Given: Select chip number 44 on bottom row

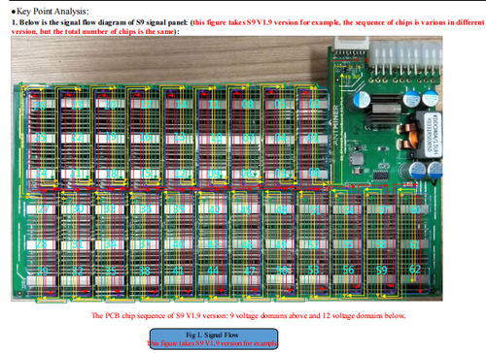Looking at the screenshot, I should pyautogui.click(x=213, y=271).
